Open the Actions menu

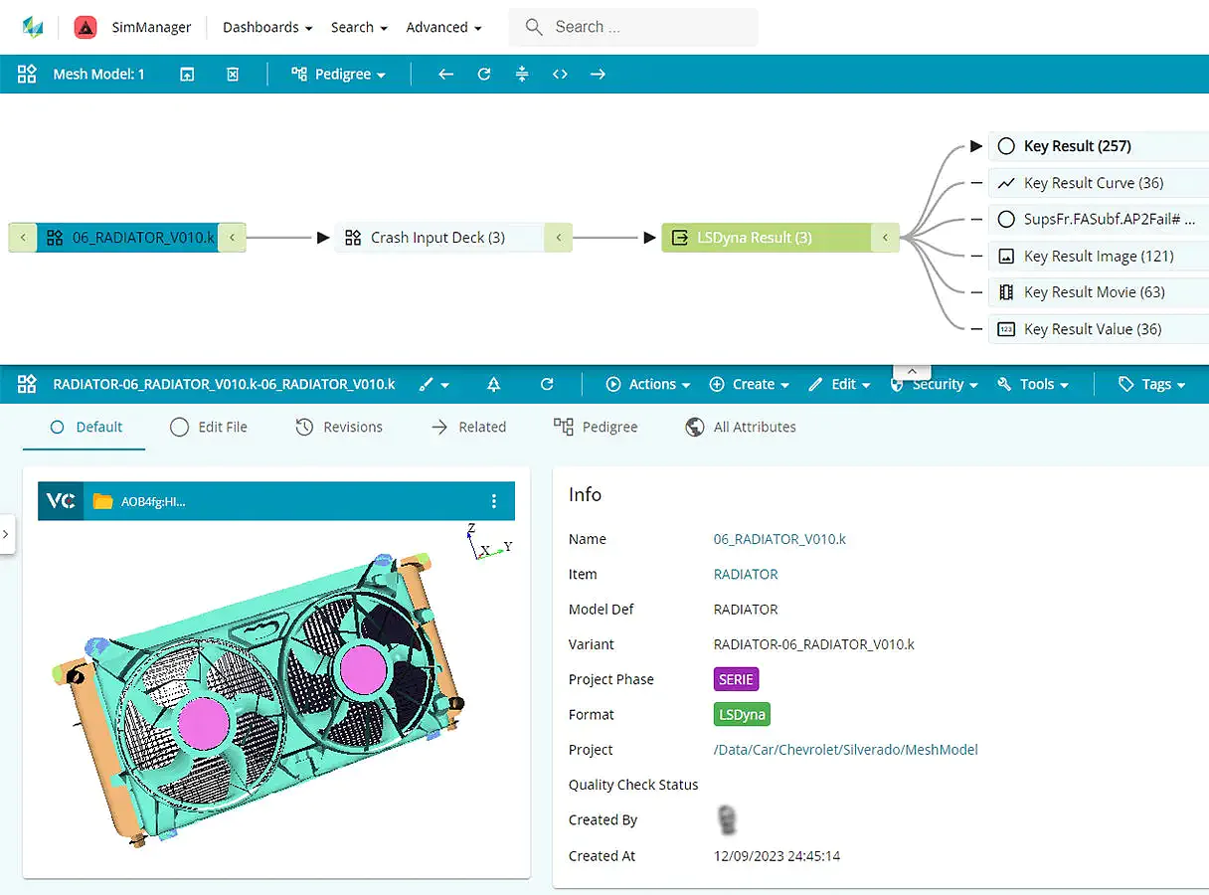tap(647, 384)
